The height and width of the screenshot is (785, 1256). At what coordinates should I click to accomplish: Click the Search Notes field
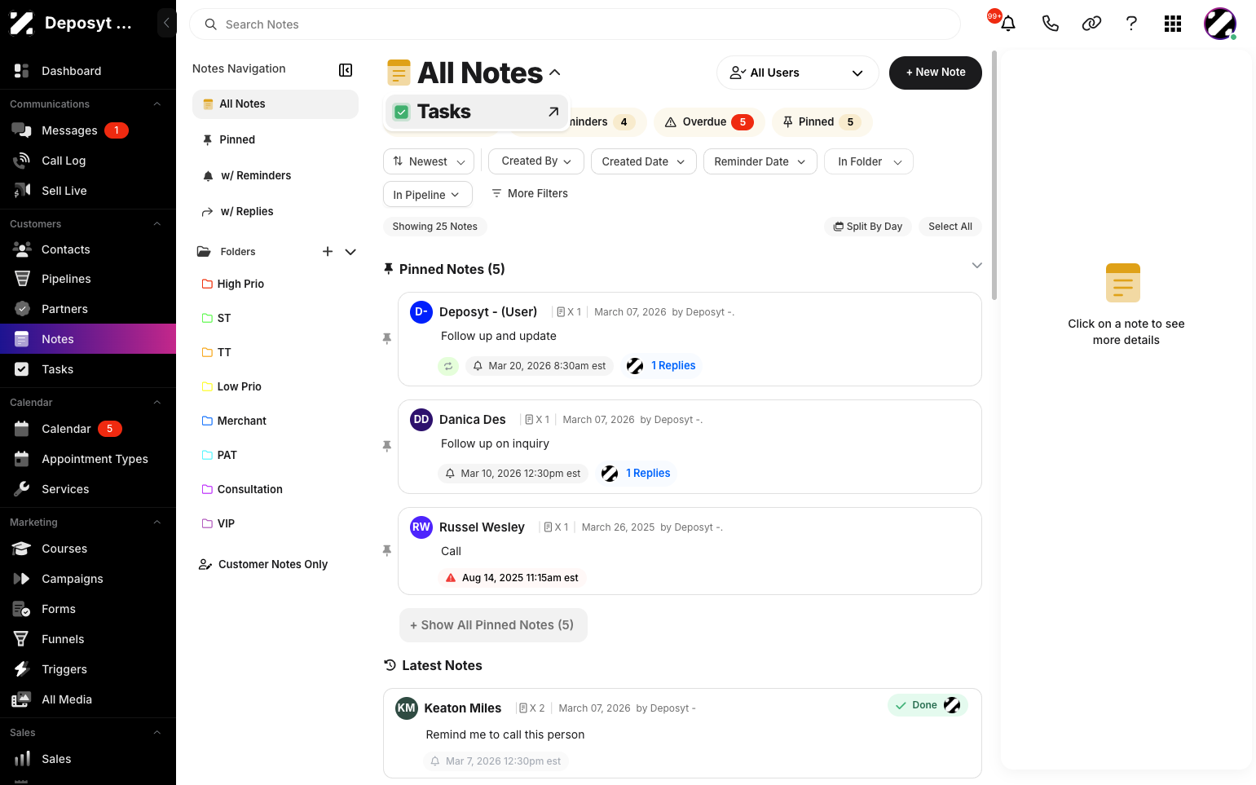point(575,24)
